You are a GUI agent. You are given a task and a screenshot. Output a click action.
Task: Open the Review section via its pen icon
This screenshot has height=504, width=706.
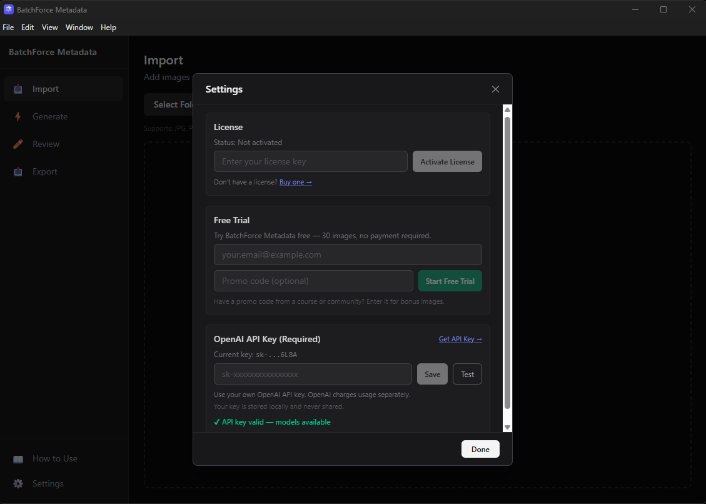click(x=19, y=144)
